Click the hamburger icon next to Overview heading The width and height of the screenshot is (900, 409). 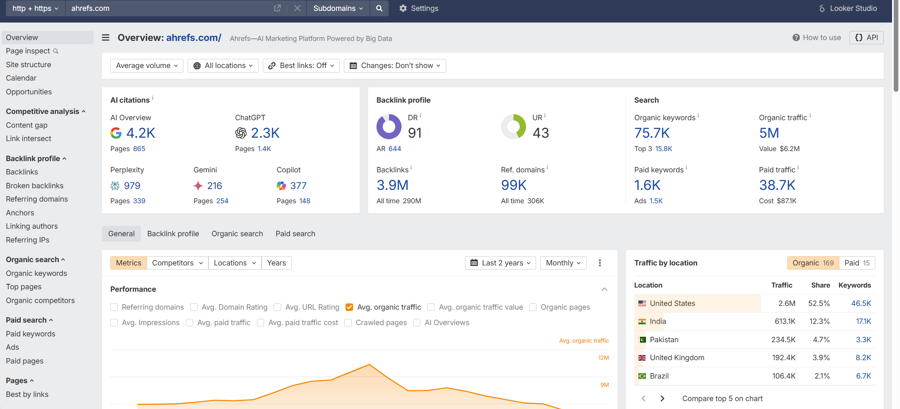tap(105, 38)
